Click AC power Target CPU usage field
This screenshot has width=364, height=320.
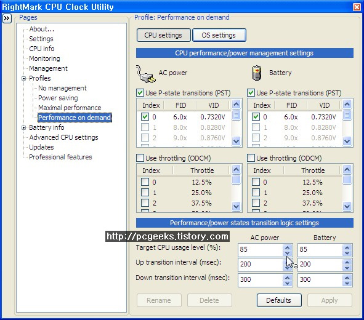(261, 250)
